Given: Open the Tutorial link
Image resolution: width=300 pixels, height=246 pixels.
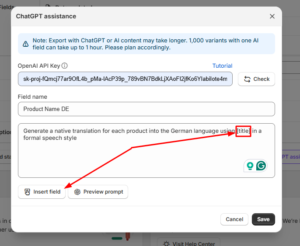Looking at the screenshot, I should (222, 66).
